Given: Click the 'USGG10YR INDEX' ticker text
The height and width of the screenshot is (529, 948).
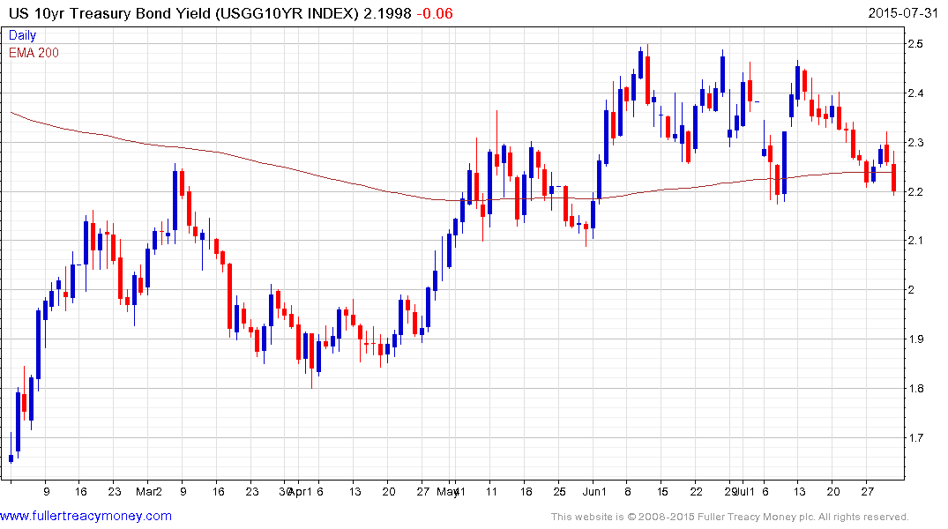Looking at the screenshot, I should [287, 13].
